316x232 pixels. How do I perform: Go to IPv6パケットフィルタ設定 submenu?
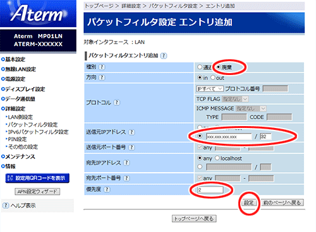38,132
